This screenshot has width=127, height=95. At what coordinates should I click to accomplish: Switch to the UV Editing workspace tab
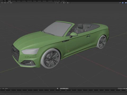pyautogui.click(x=24, y=1)
